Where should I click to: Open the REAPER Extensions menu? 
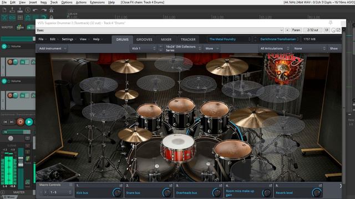point(97,2)
